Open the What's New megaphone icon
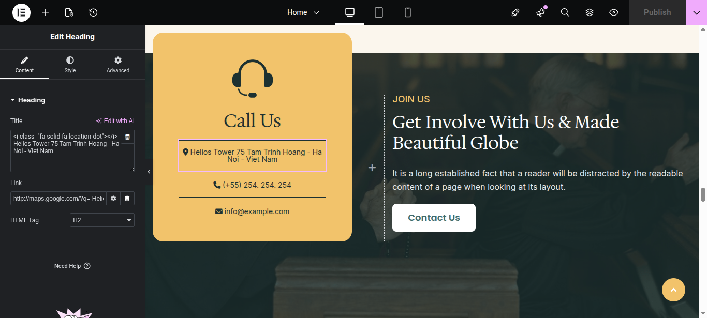The image size is (707, 318). tap(541, 12)
